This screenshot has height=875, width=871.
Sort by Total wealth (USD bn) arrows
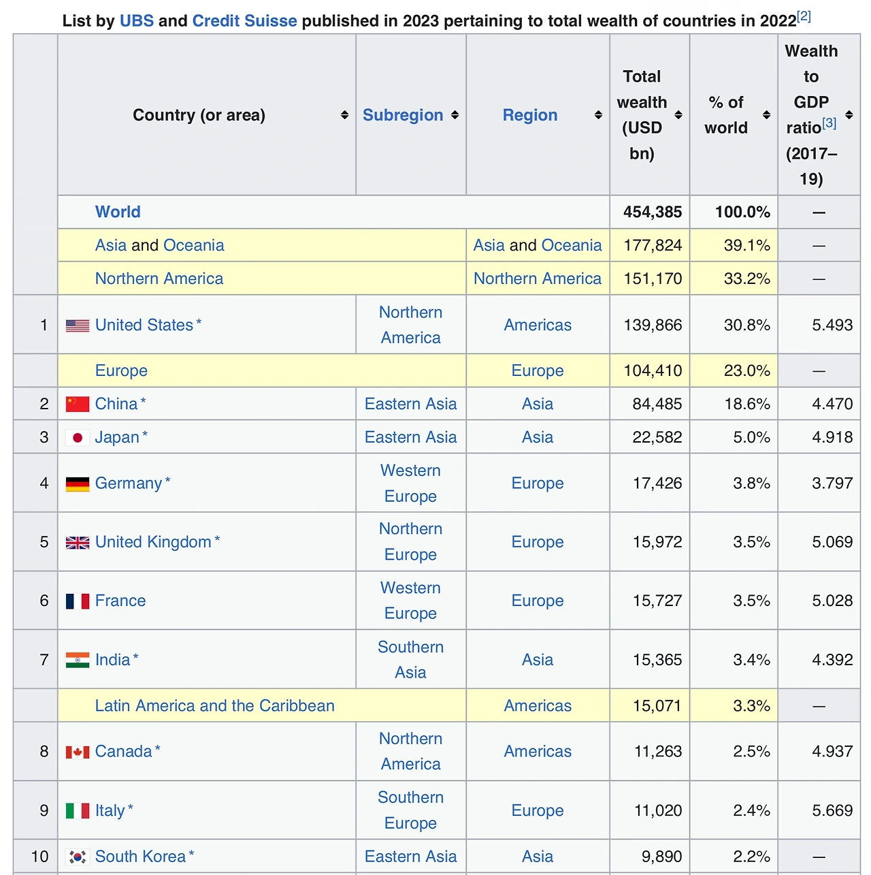coord(678,115)
